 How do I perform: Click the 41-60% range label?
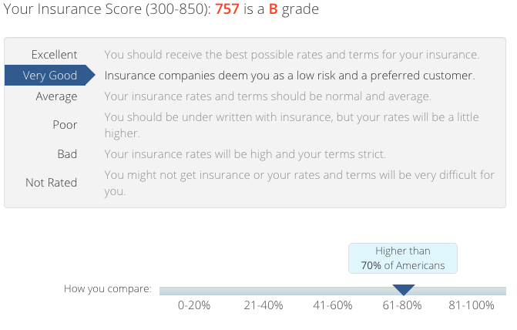pyautogui.click(x=333, y=305)
